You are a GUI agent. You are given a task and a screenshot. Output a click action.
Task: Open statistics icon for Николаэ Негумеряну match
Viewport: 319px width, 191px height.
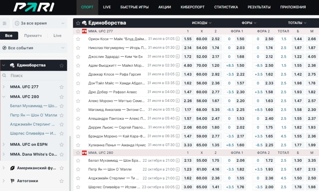tap(178, 48)
